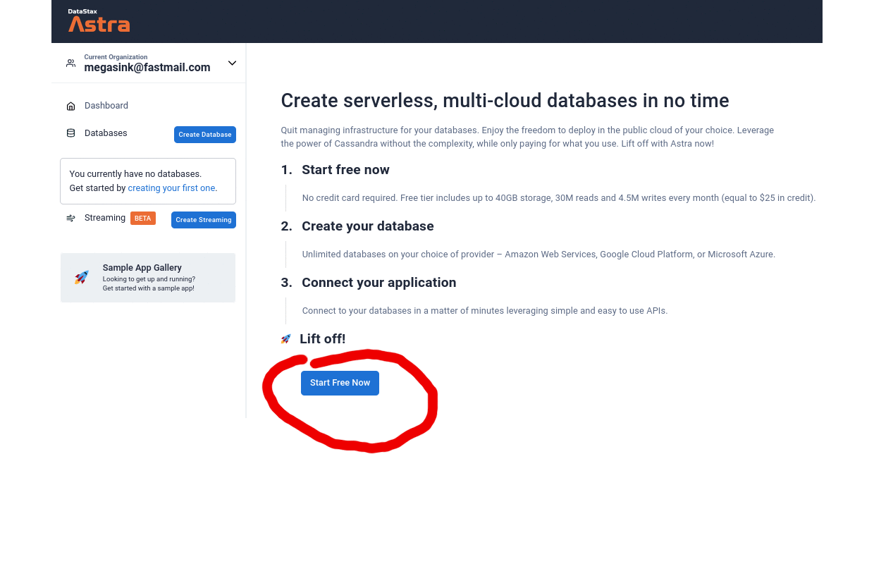Click the No credit card required description
This screenshot has height=564, width=874.
(x=559, y=198)
